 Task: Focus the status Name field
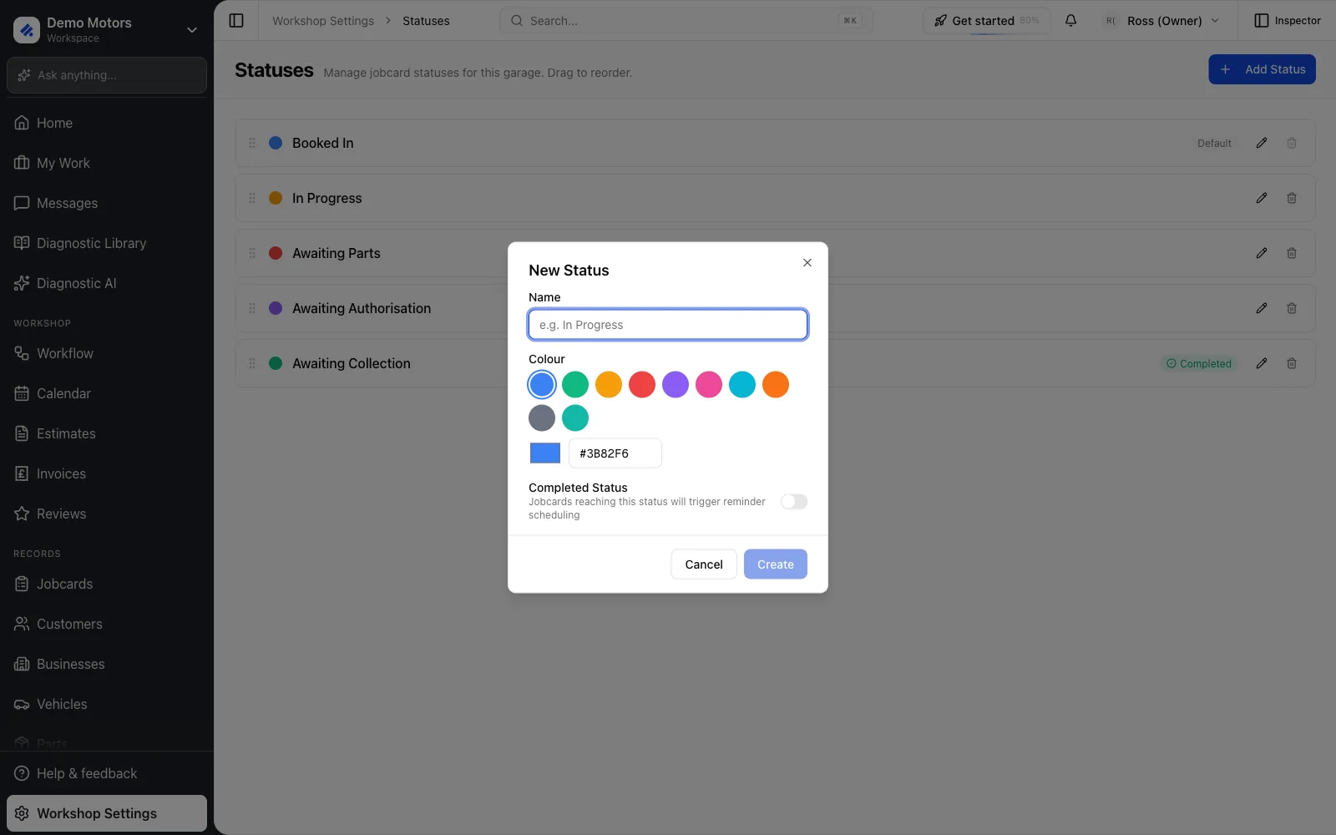pos(668,325)
